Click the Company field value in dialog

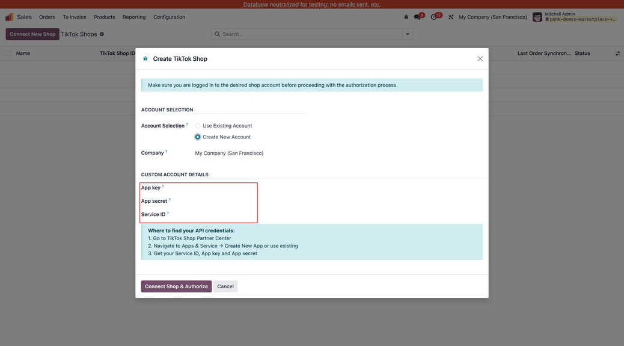(x=229, y=153)
